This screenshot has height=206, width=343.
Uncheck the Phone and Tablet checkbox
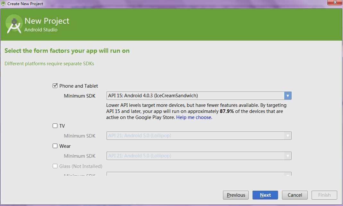[x=55, y=85]
